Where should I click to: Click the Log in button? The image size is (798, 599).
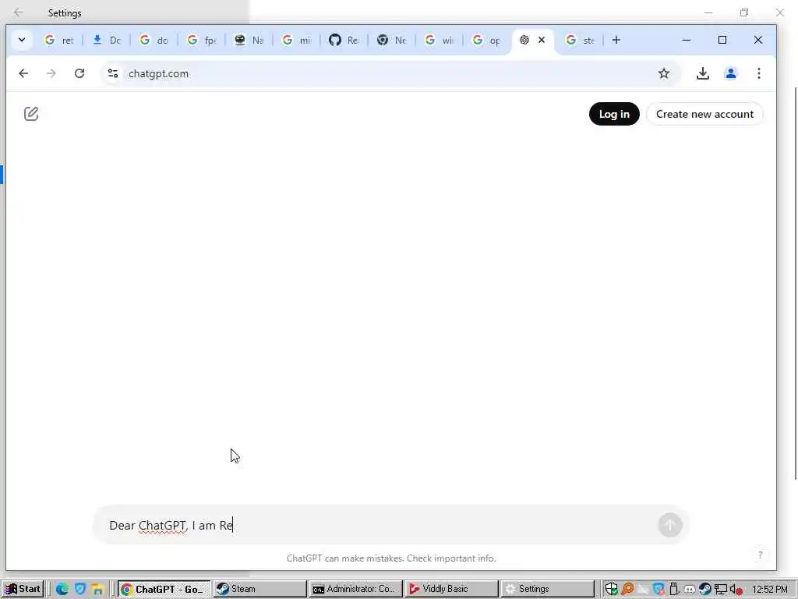(614, 114)
